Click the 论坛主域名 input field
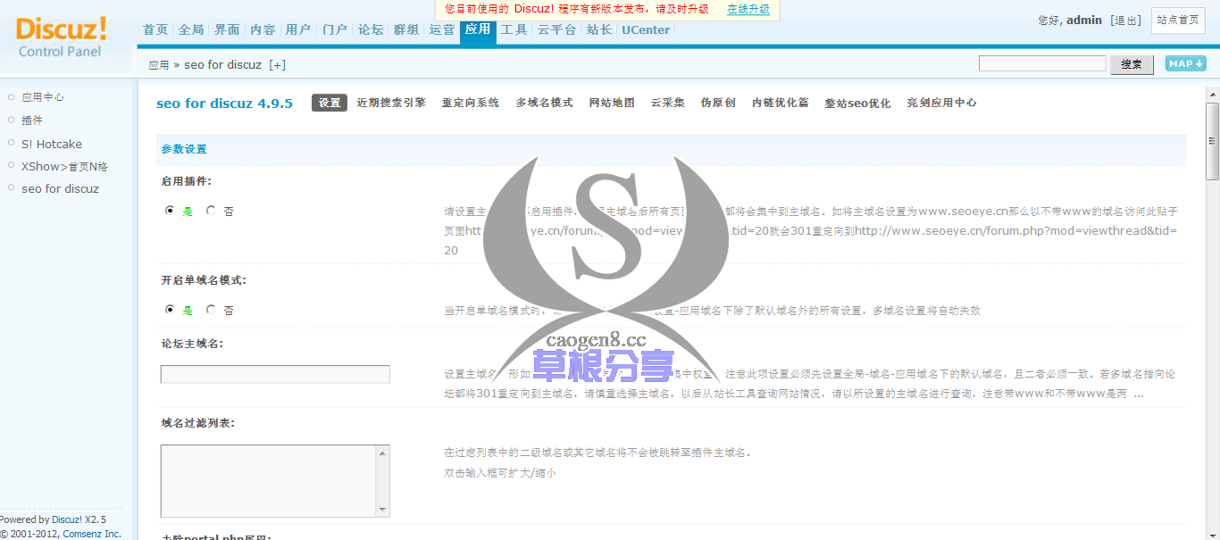 click(x=274, y=373)
